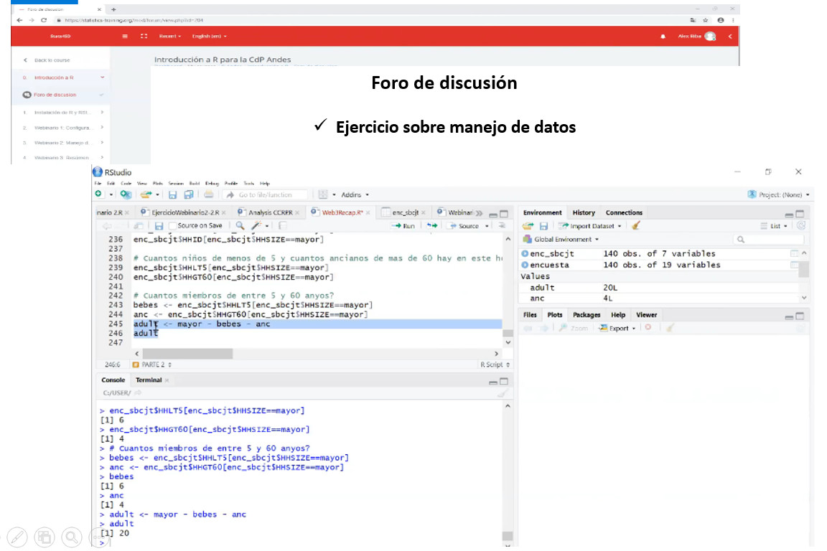Screen dimensions: 827x551
Task: Click the print icon in the main toolbar
Action: coord(208,194)
